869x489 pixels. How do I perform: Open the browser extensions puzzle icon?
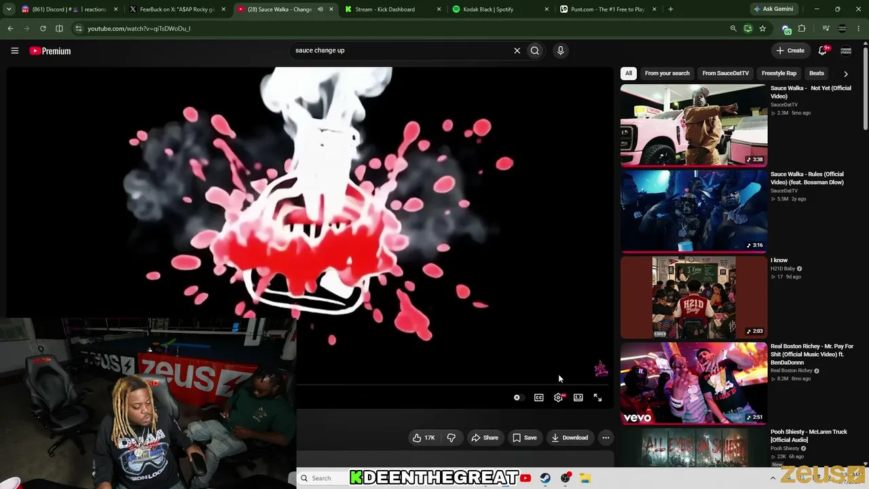(x=802, y=29)
